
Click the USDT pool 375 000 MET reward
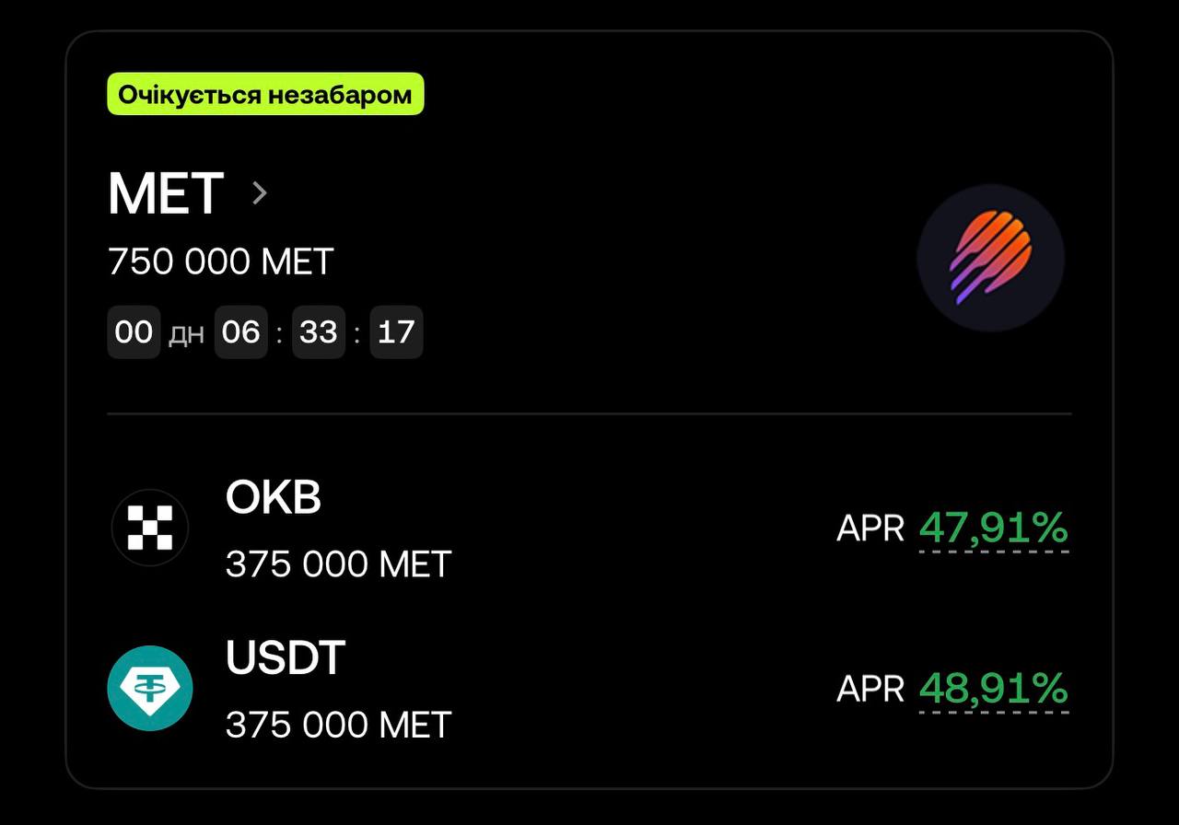[x=338, y=724]
